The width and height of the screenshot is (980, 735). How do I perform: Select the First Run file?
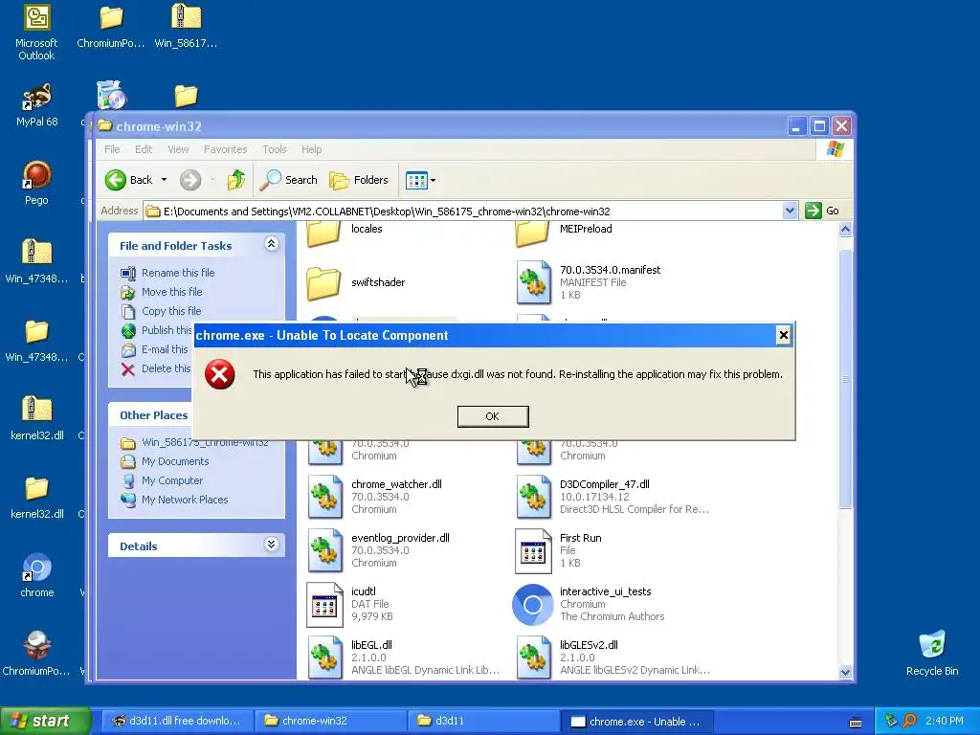(558, 550)
